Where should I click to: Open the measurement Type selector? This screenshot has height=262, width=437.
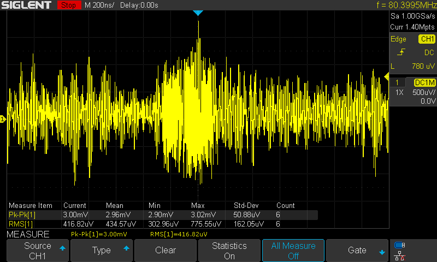102,251
